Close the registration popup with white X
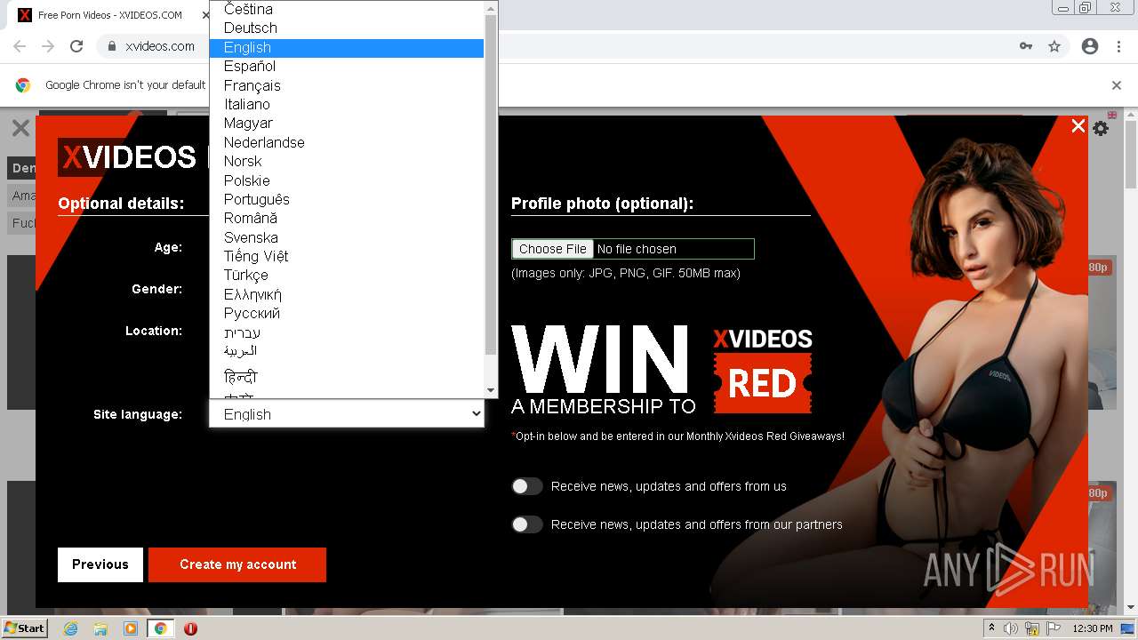The height and width of the screenshot is (640, 1138). tap(1078, 126)
